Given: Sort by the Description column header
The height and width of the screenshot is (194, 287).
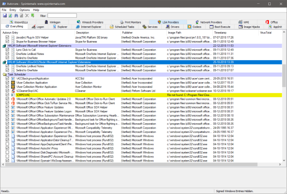Looking at the screenshot, I should [98, 32].
